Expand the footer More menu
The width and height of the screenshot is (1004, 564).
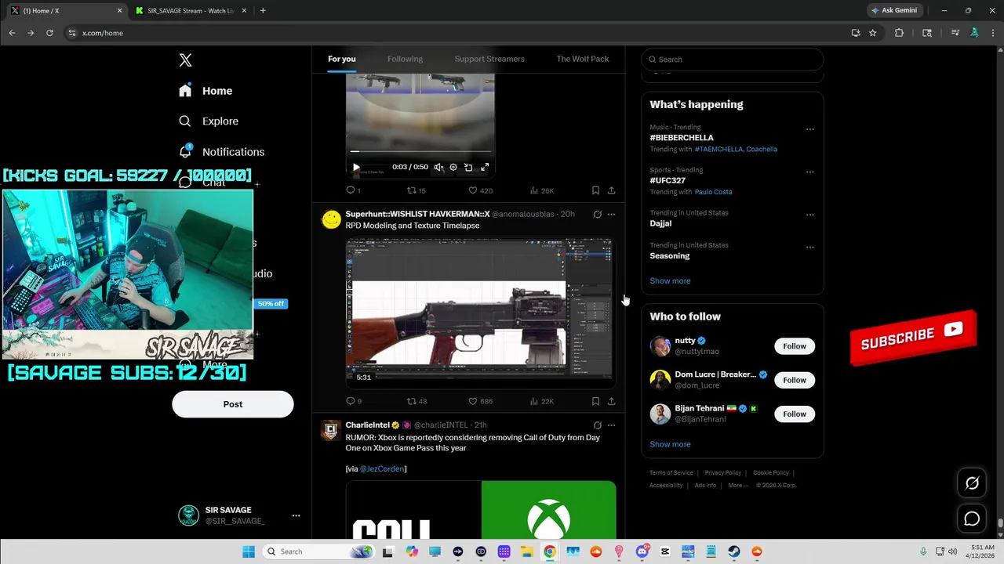tap(738, 486)
